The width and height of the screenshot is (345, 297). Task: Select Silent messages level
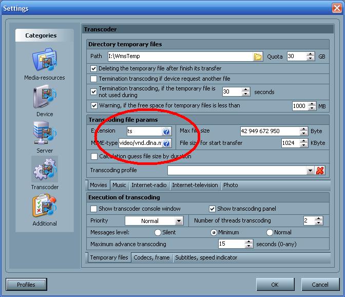[158, 232]
